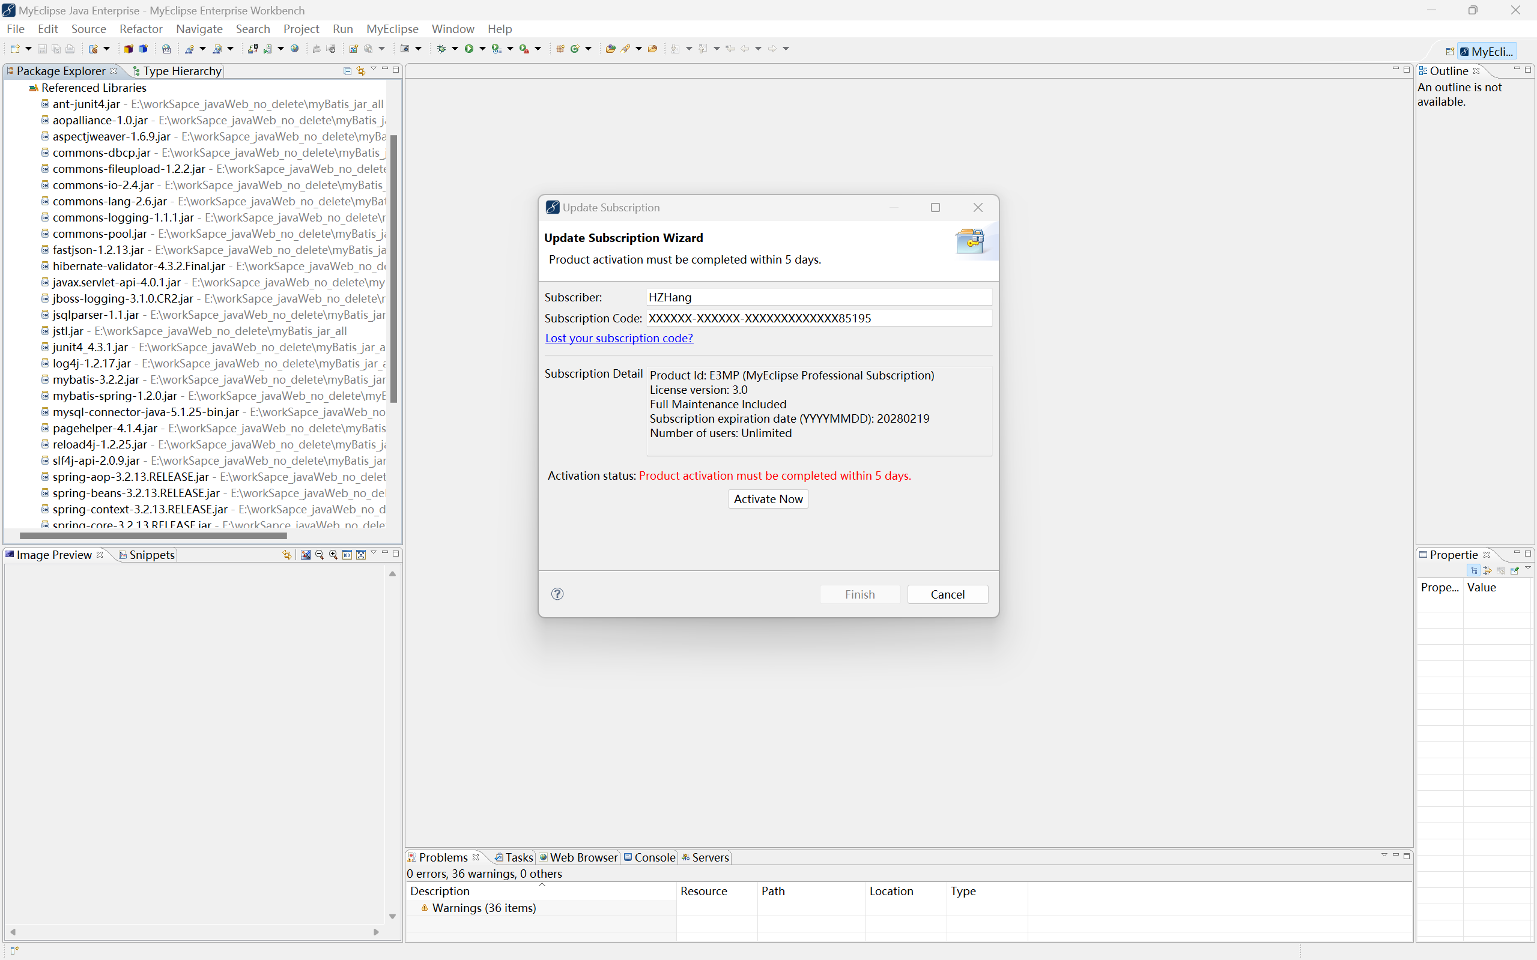Click the Open Task toolbar icon
1537x960 pixels.
652,49
